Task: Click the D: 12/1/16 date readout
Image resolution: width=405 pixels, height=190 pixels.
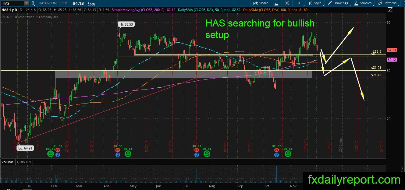Action: tap(28, 10)
